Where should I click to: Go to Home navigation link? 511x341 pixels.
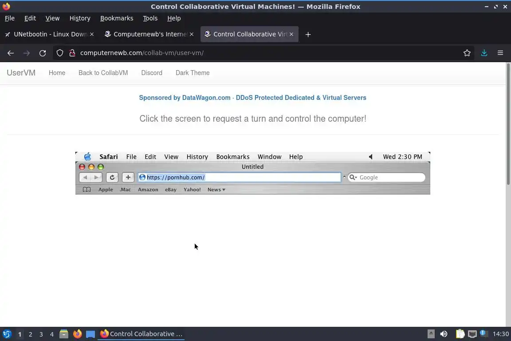click(x=57, y=73)
